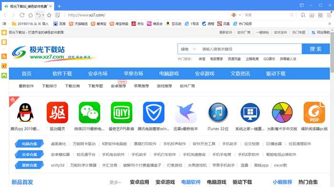Show 更多+ items in 新品首发
The width and height of the screenshot is (334, 187).
point(115,182)
